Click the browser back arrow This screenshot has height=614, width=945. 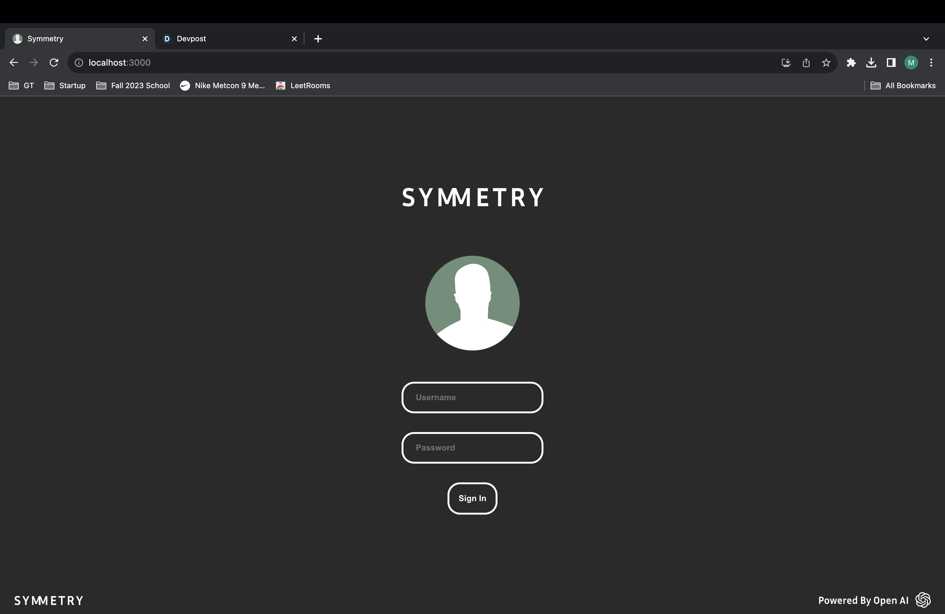[13, 62]
